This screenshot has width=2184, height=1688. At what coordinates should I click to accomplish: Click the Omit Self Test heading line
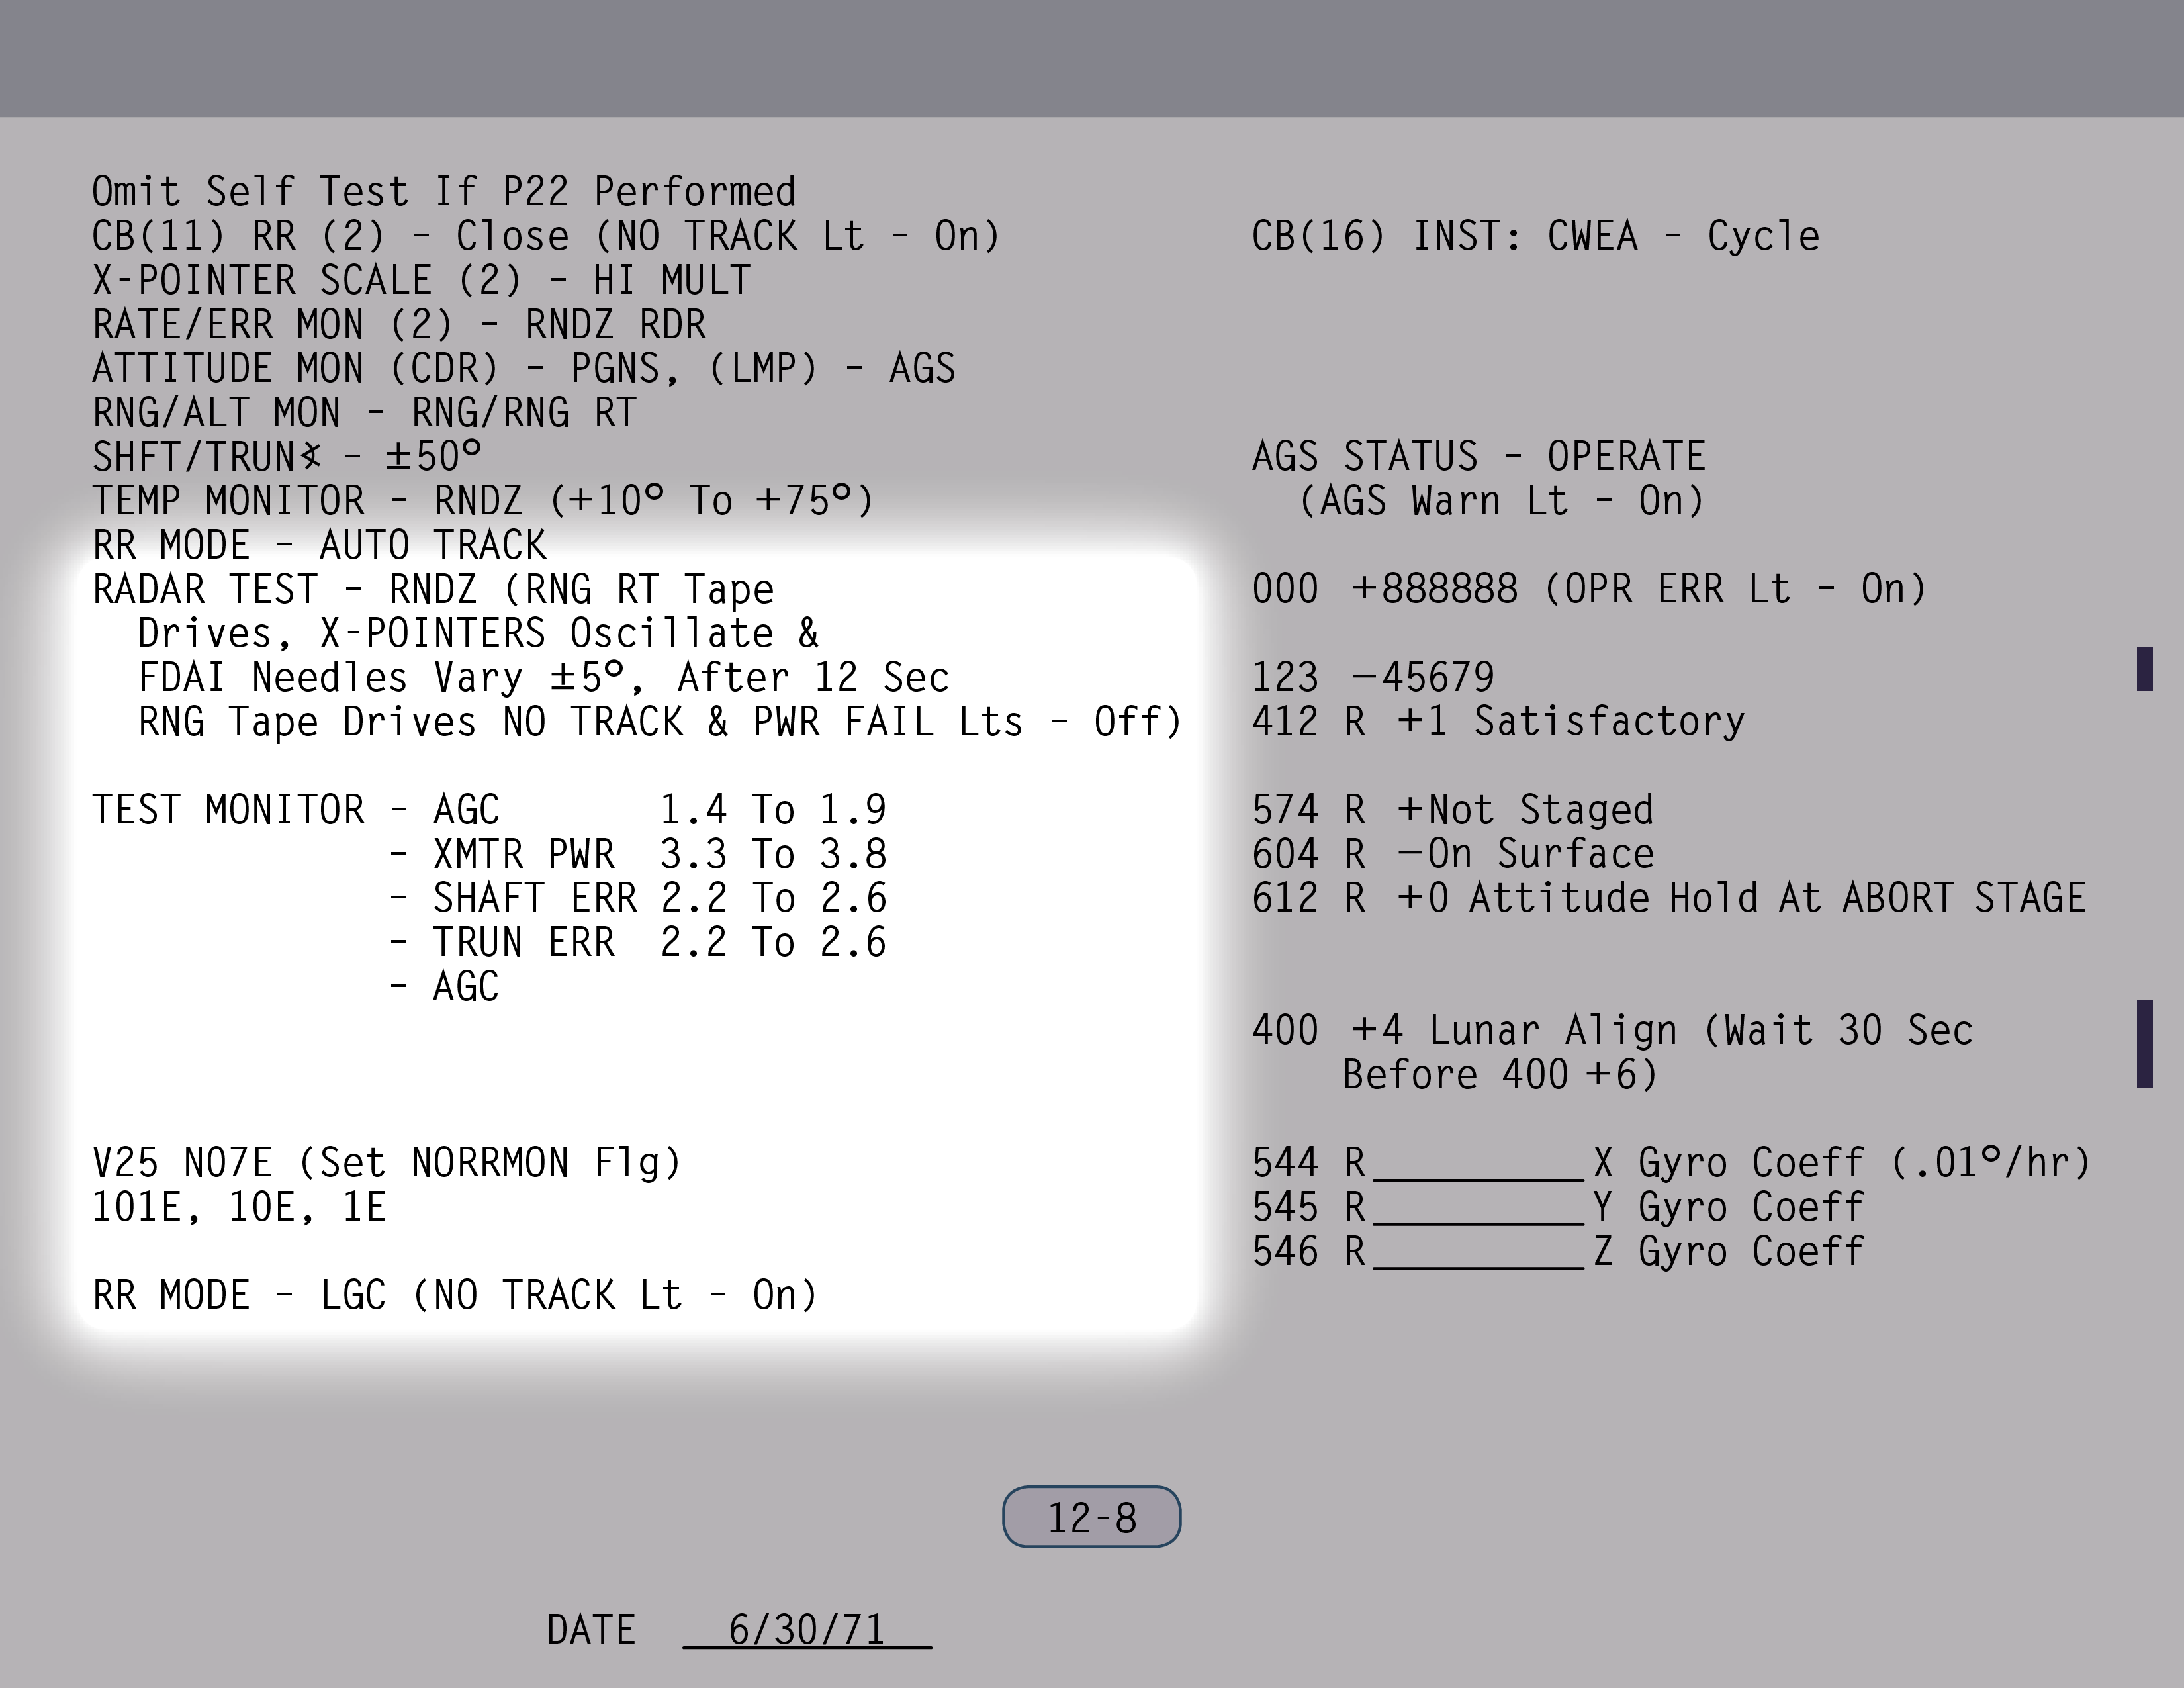pos(444,192)
